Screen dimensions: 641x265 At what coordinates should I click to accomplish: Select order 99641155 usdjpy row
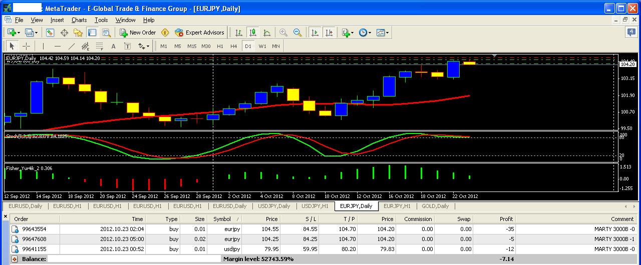[325, 249]
